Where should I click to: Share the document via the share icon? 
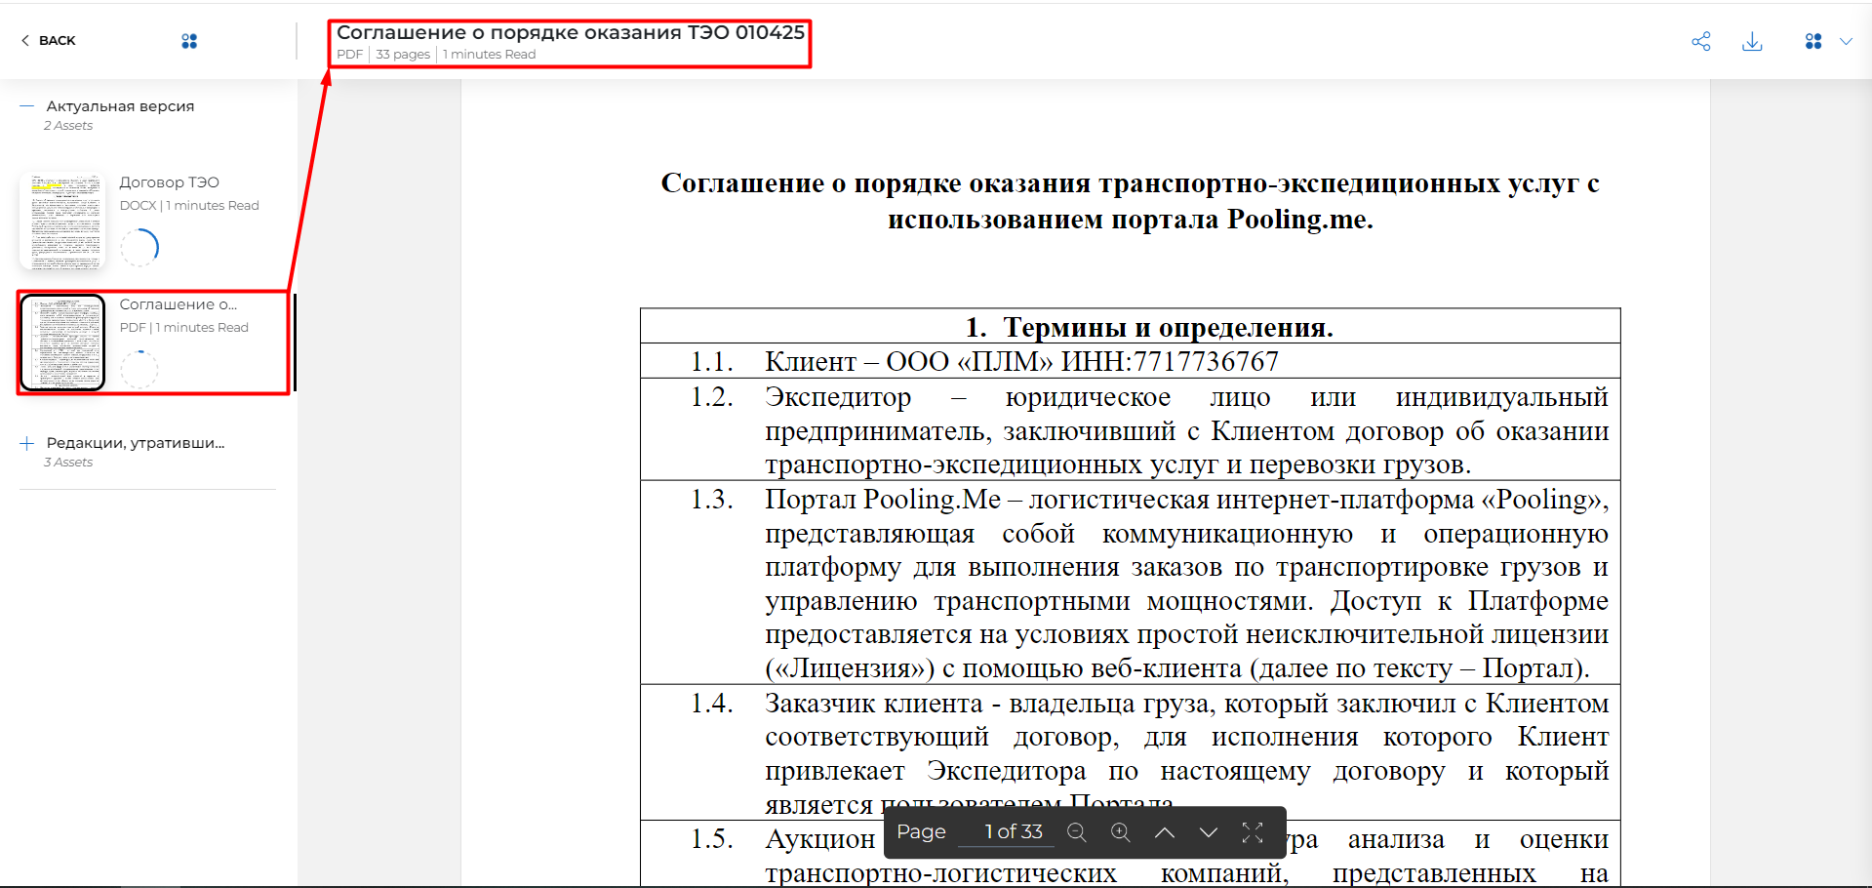pyautogui.click(x=1700, y=41)
